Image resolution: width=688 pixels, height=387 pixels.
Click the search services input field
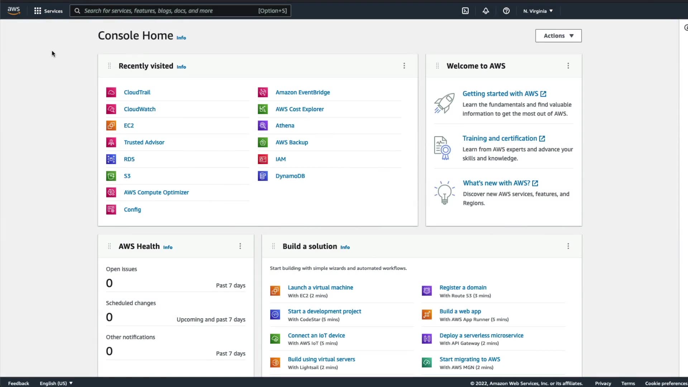pos(168,11)
